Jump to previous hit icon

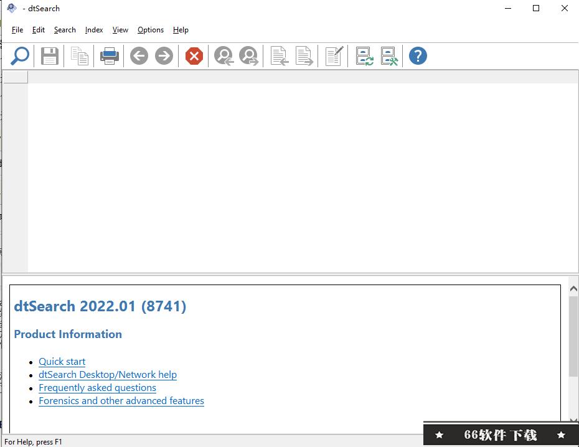224,56
